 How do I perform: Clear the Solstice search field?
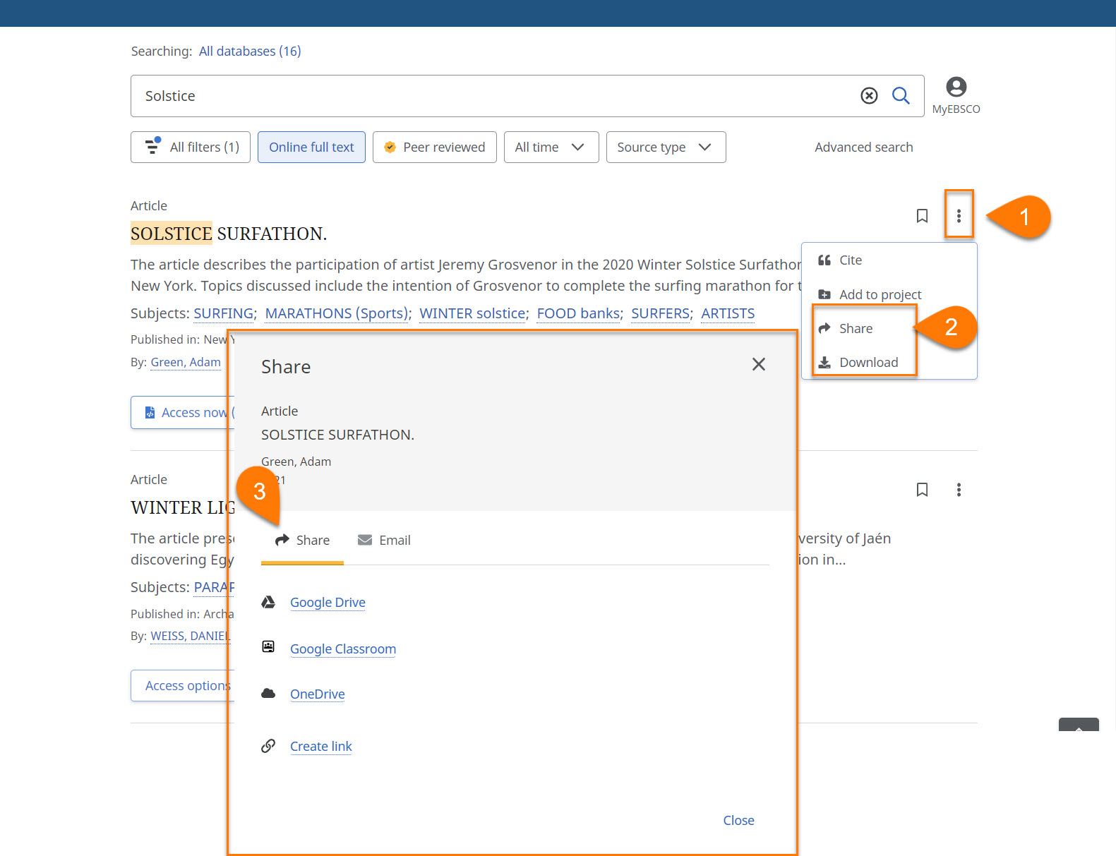869,95
